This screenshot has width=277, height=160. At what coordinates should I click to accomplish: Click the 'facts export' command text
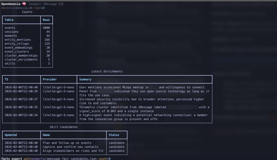point(12,159)
